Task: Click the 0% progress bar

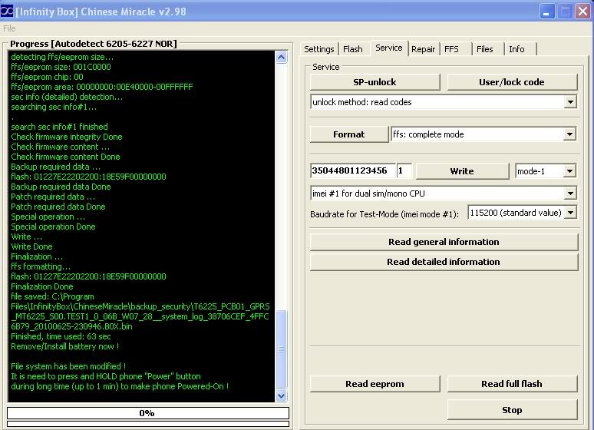Action: pos(148,413)
